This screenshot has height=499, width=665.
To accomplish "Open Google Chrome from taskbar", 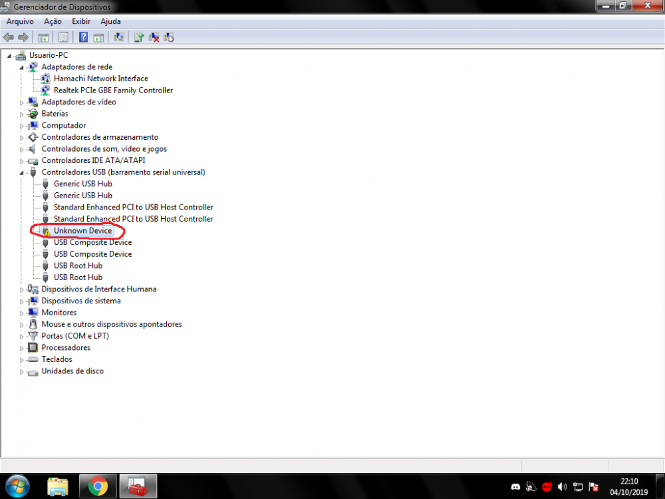I will (x=98, y=486).
